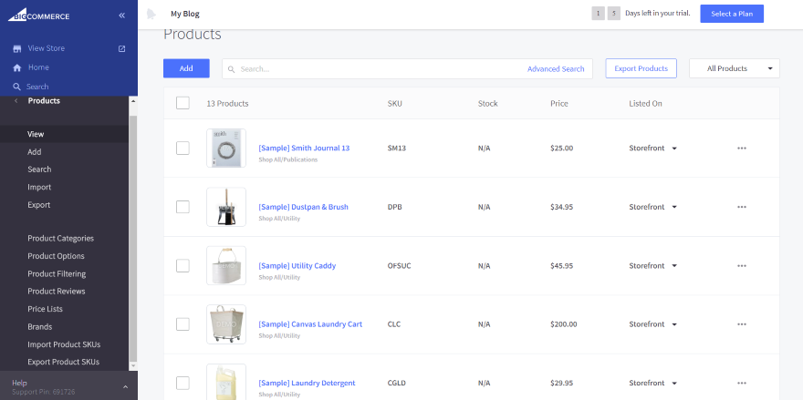The width and height of the screenshot is (803, 400).
Task: Expand the Help section chevron in sidebar
Action: [x=125, y=387]
